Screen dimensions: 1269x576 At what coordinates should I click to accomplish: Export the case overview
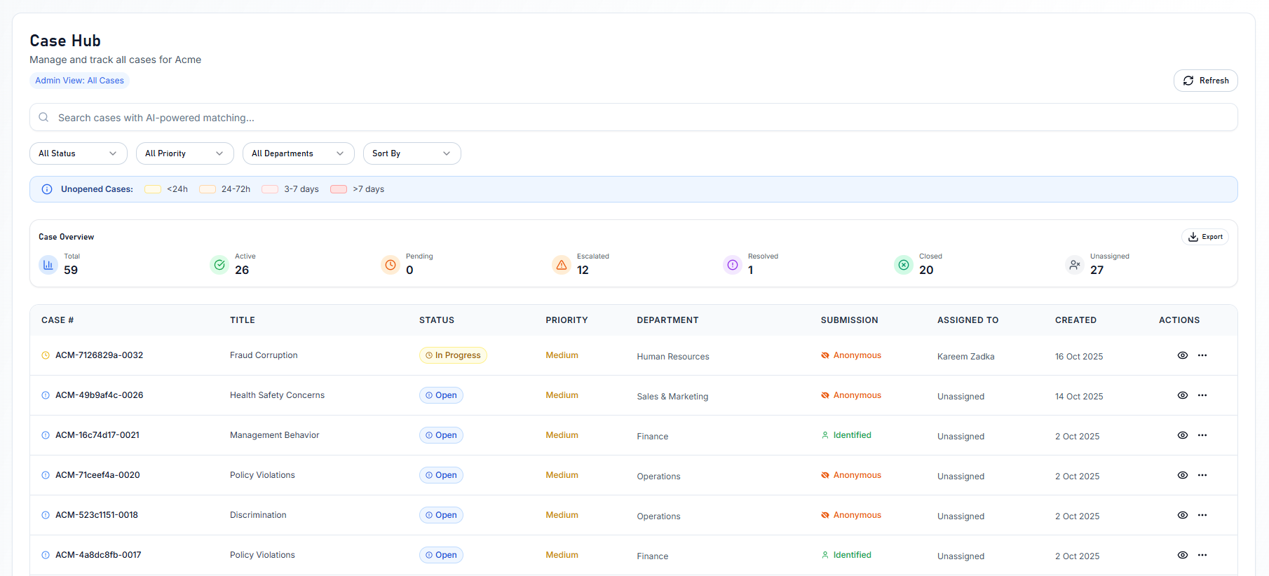point(1204,237)
